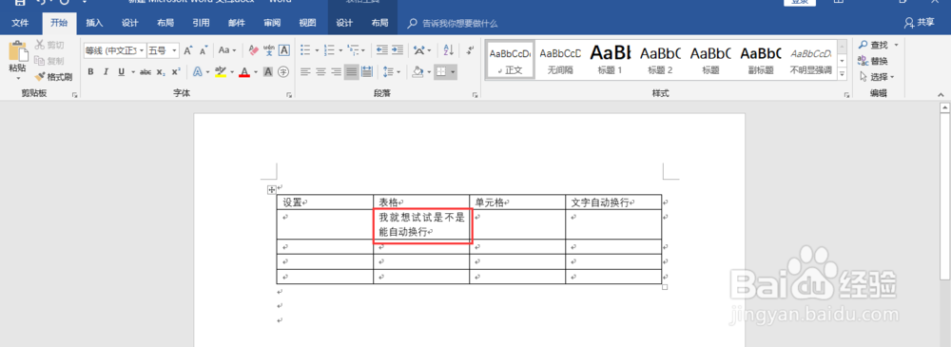This screenshot has height=347, width=951.
Task: Open the File (文件) tab
Action: tap(20, 23)
